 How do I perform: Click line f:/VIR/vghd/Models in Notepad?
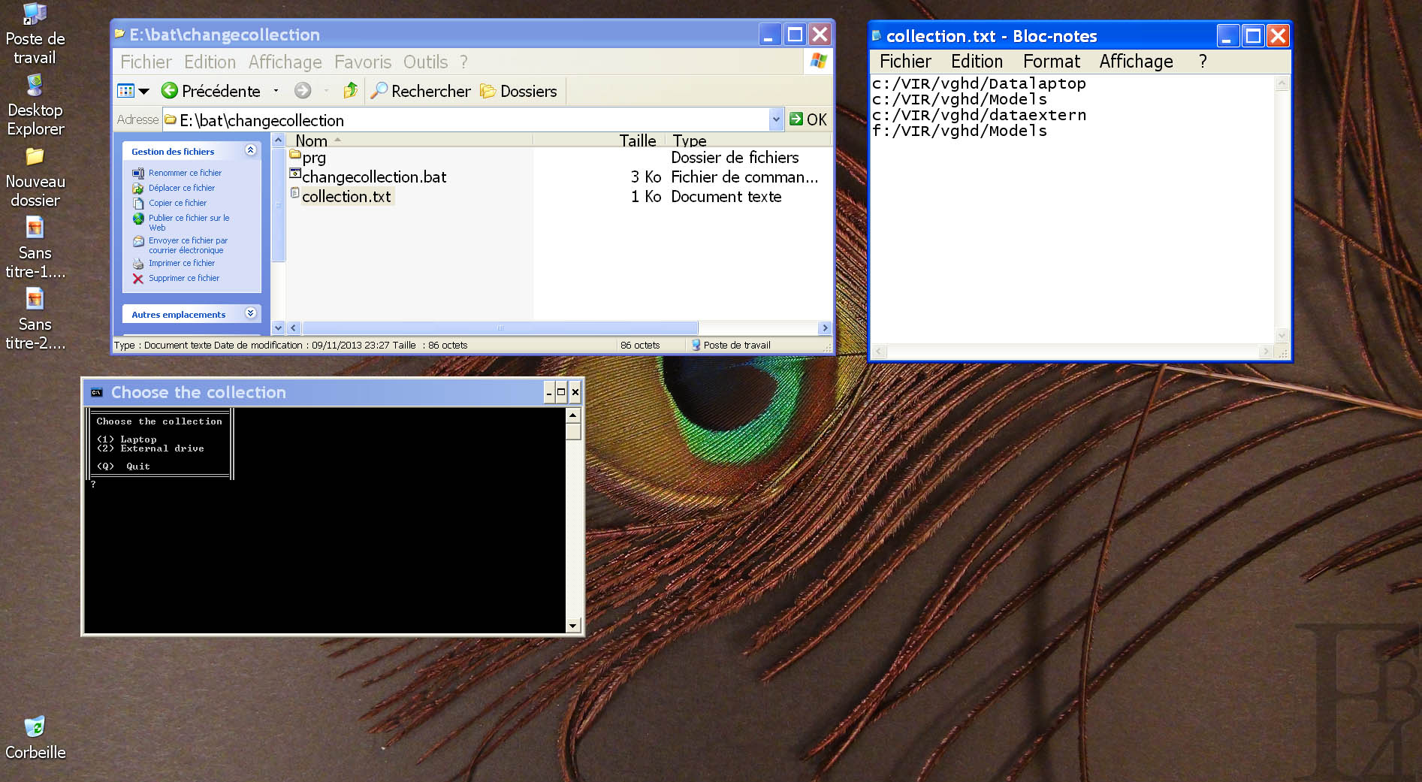pyautogui.click(x=959, y=131)
